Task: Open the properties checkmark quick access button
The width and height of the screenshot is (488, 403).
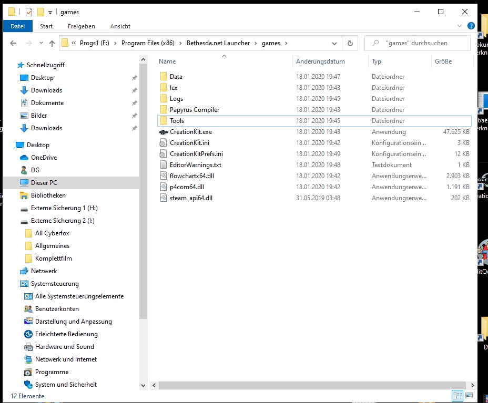Action: (28, 12)
